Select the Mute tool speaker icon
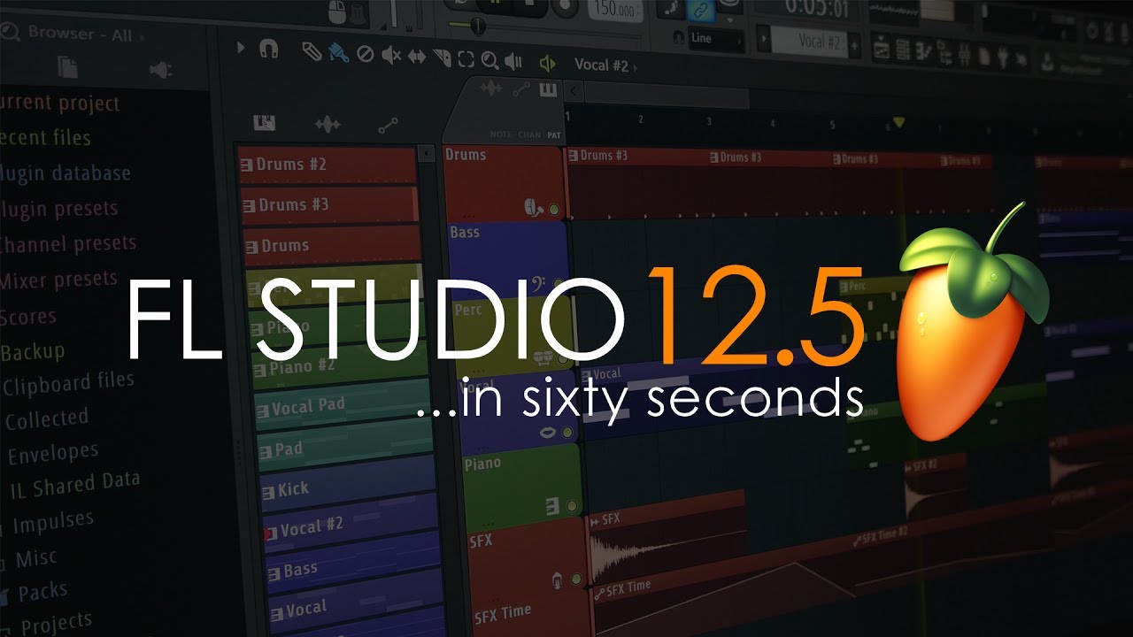1133x637 pixels. coord(390,57)
